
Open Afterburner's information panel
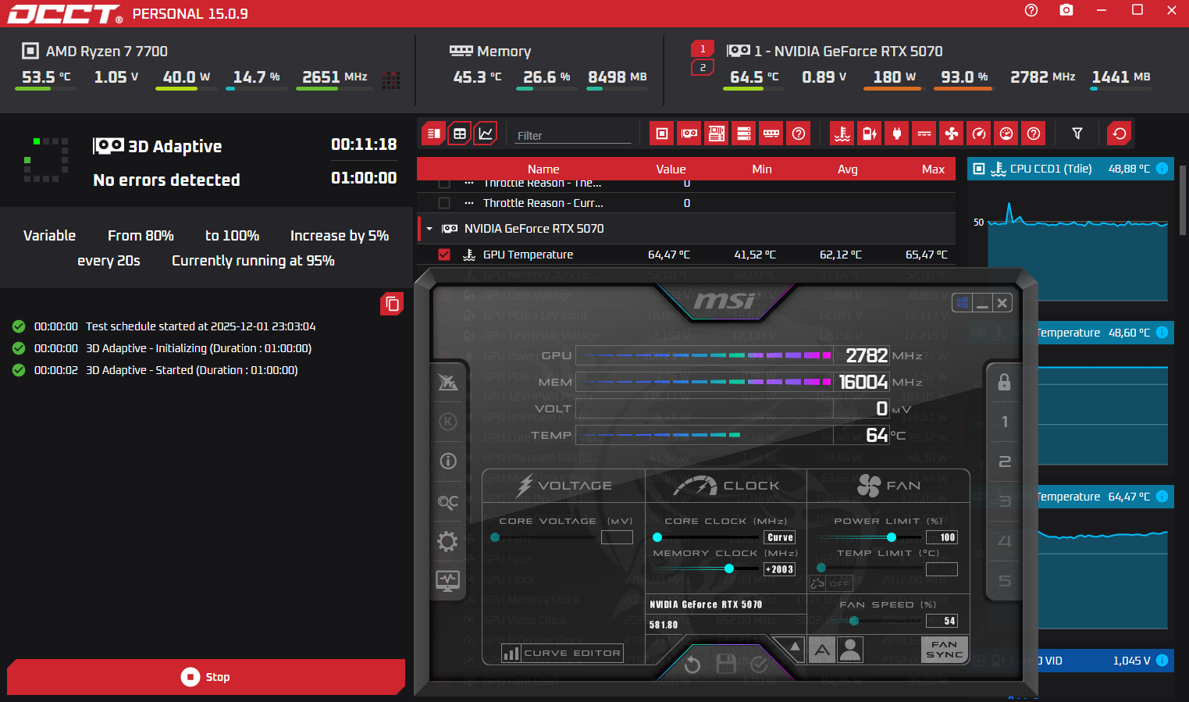tap(448, 461)
